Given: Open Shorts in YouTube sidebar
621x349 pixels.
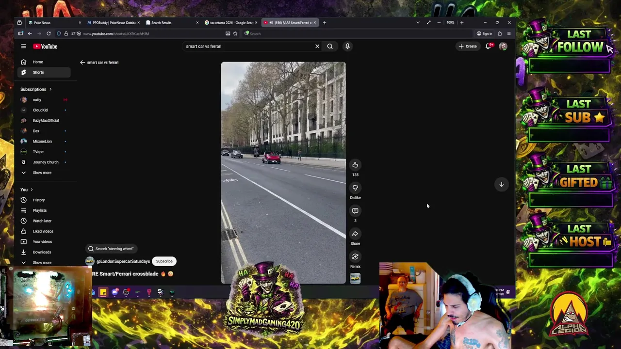Looking at the screenshot, I should (x=44, y=72).
